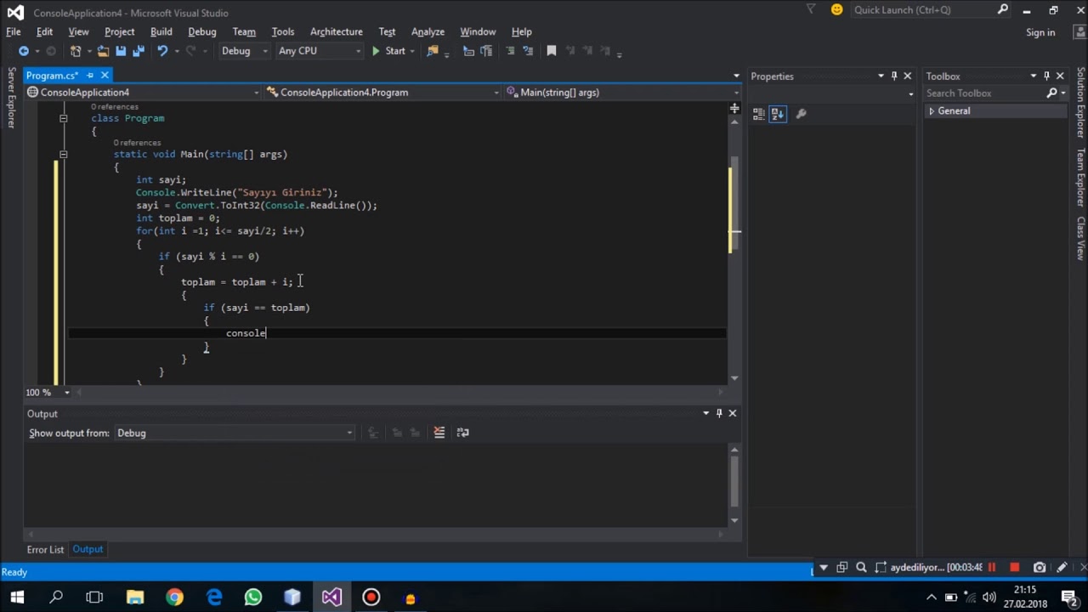Open the Team Explorer side tab

pyautogui.click(x=1080, y=178)
